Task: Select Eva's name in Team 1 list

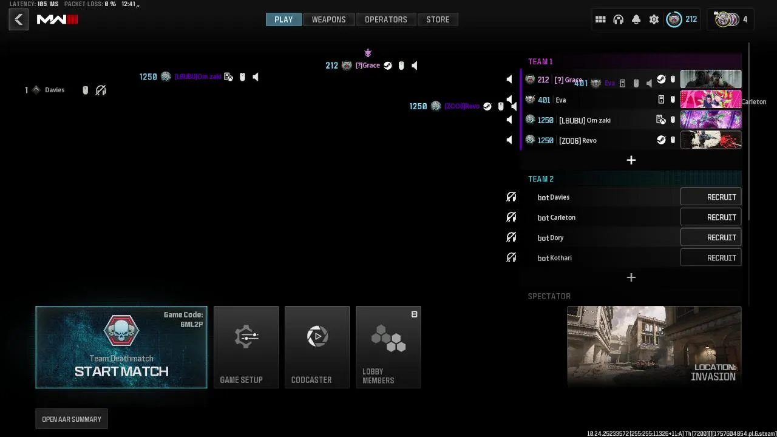Action: coord(561,100)
